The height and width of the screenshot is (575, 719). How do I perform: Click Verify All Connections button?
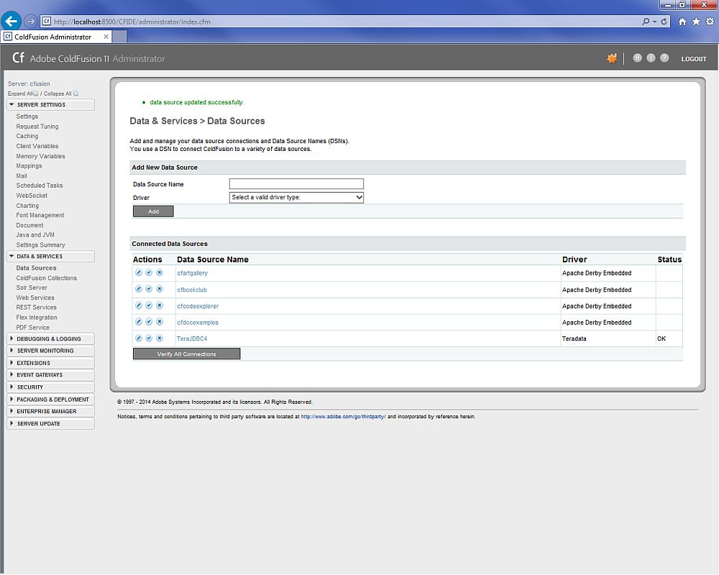pyautogui.click(x=186, y=354)
